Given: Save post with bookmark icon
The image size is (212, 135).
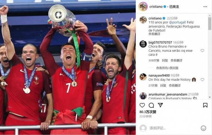Looking at the screenshot, I should (x=205, y=105).
